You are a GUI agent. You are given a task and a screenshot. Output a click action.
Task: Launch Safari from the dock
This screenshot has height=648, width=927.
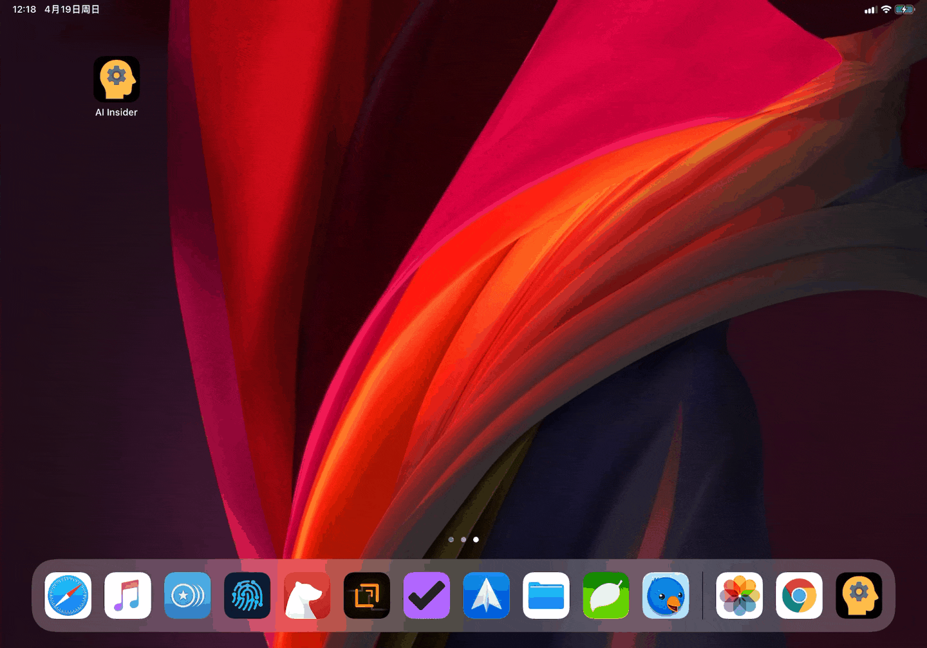click(x=68, y=595)
